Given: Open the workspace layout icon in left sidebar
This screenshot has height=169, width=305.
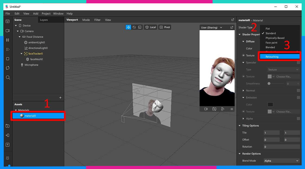Looking at the screenshot, I should [8, 21].
